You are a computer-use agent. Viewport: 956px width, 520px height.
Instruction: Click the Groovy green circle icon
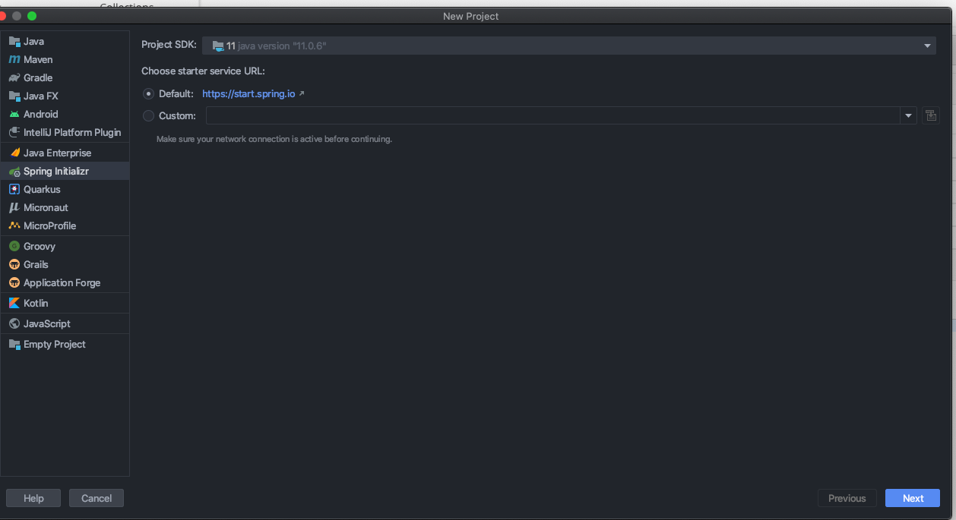point(14,246)
